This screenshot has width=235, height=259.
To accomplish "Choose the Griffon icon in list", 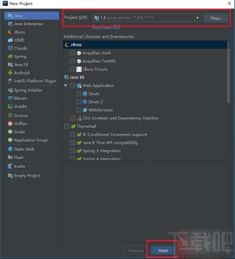I will point(10,123).
